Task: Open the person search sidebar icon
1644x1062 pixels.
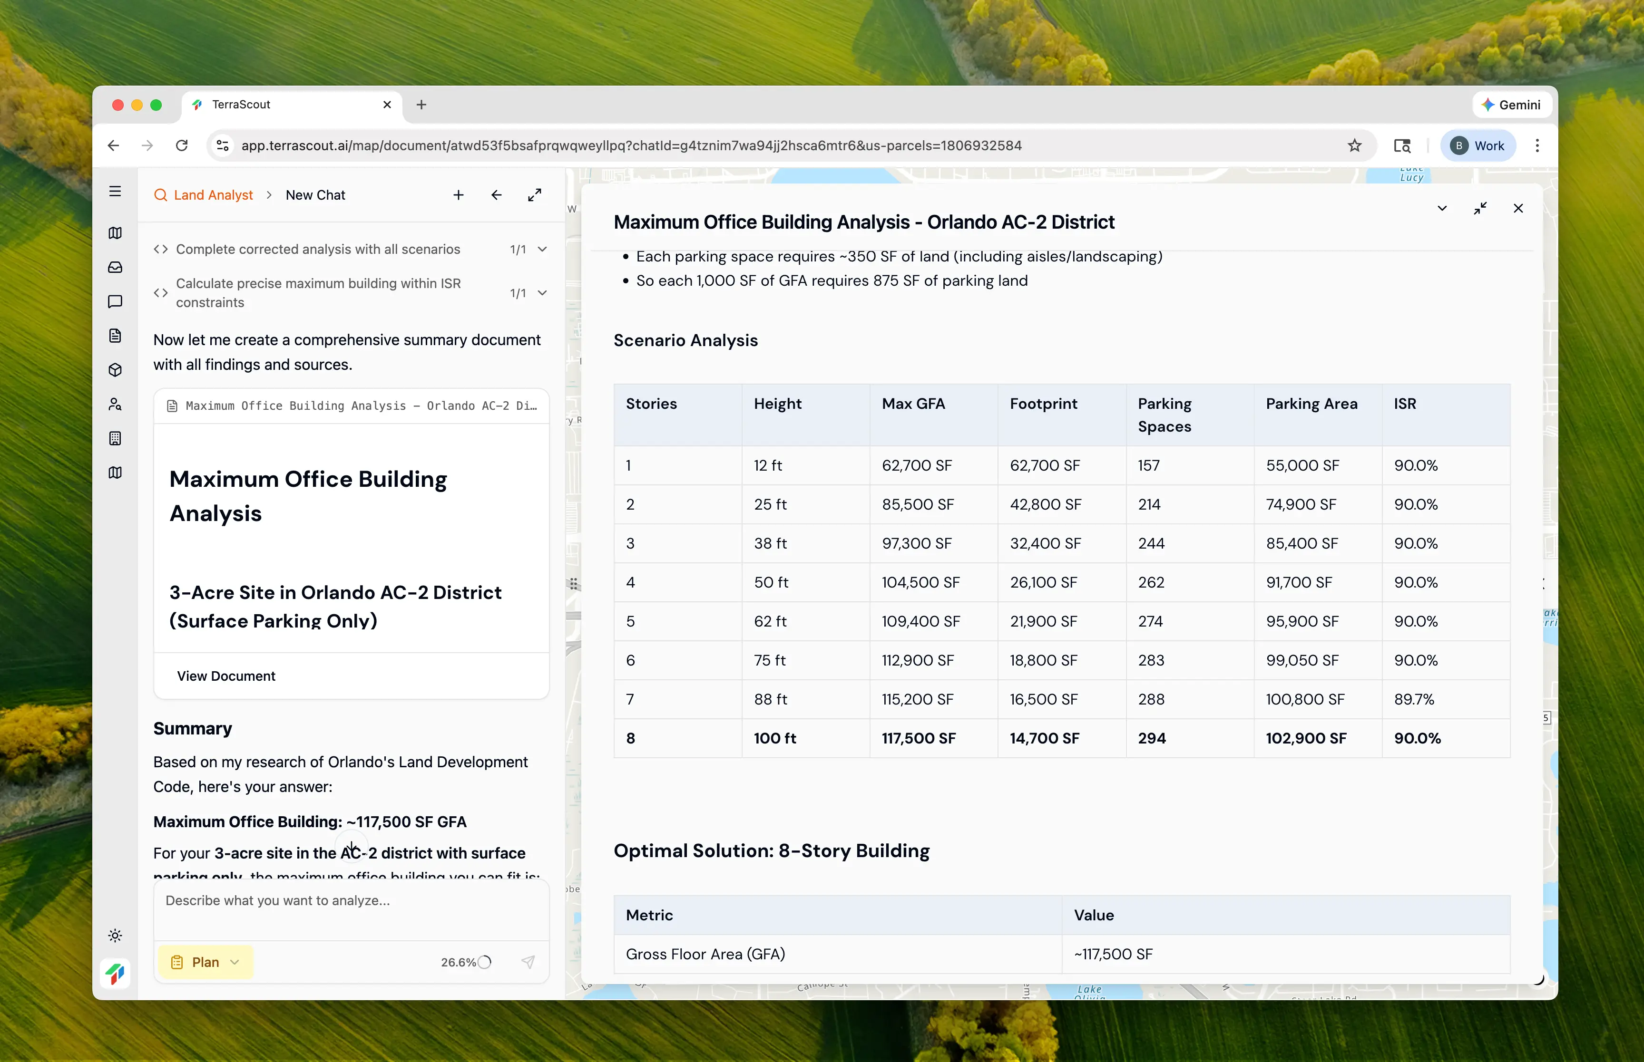Action: click(x=115, y=404)
